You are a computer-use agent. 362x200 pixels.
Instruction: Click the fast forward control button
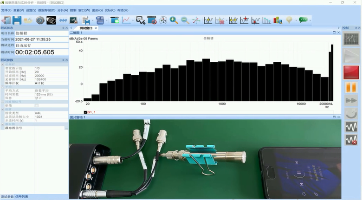tap(351, 101)
